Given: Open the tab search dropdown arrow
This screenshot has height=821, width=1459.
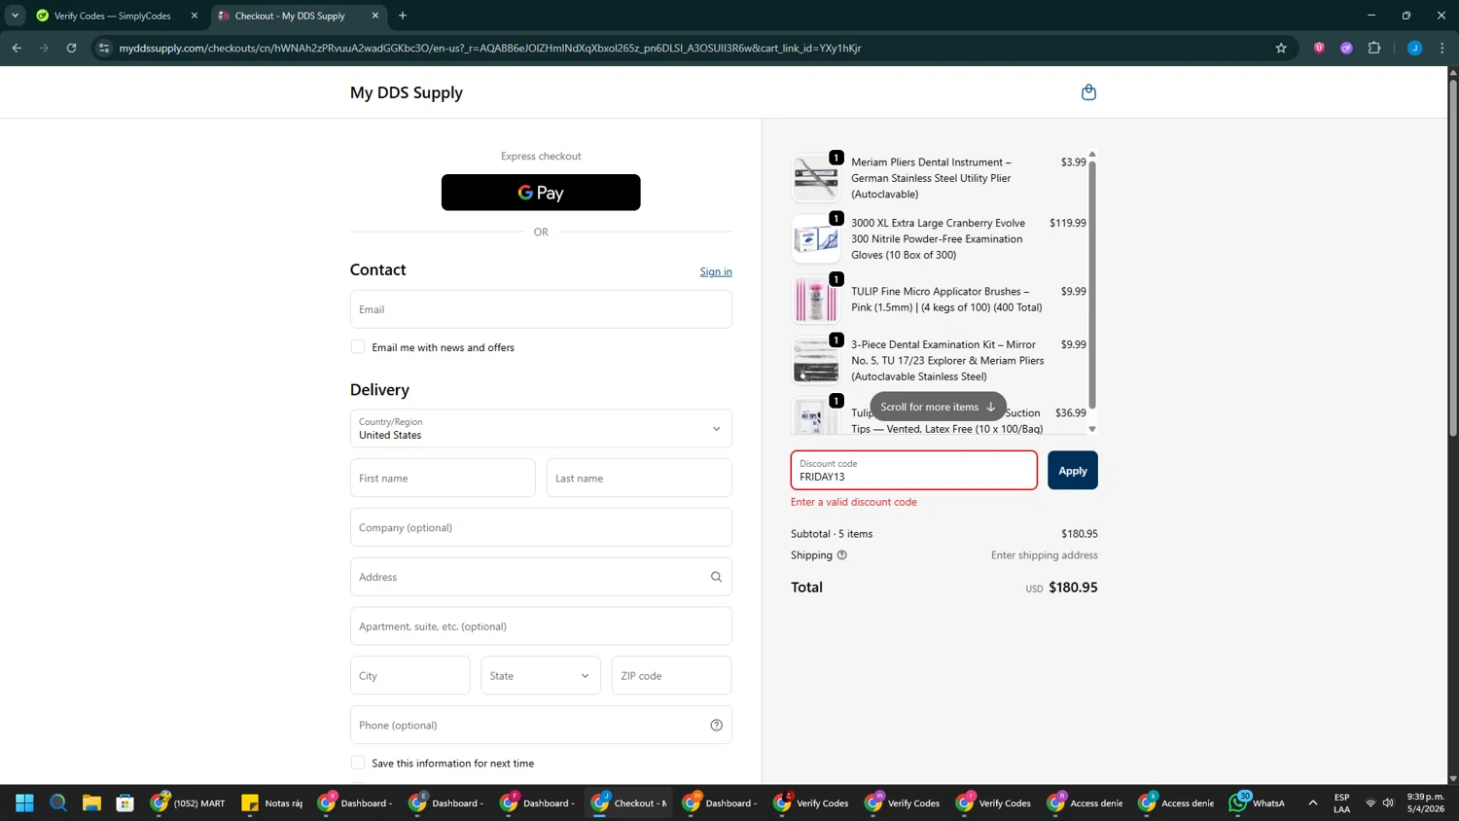Looking at the screenshot, I should pos(15,16).
